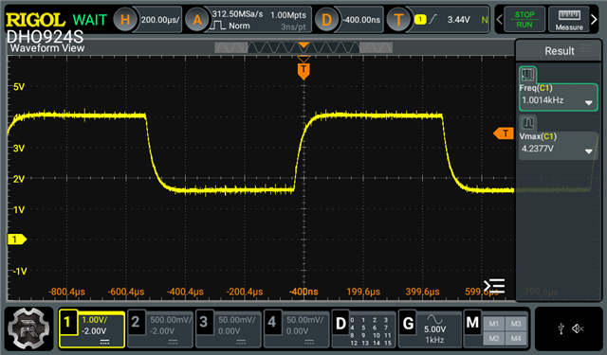Screen dimensions: 607x355
Task: Toggle the STOP/RUN acquisition button
Action: (524, 19)
